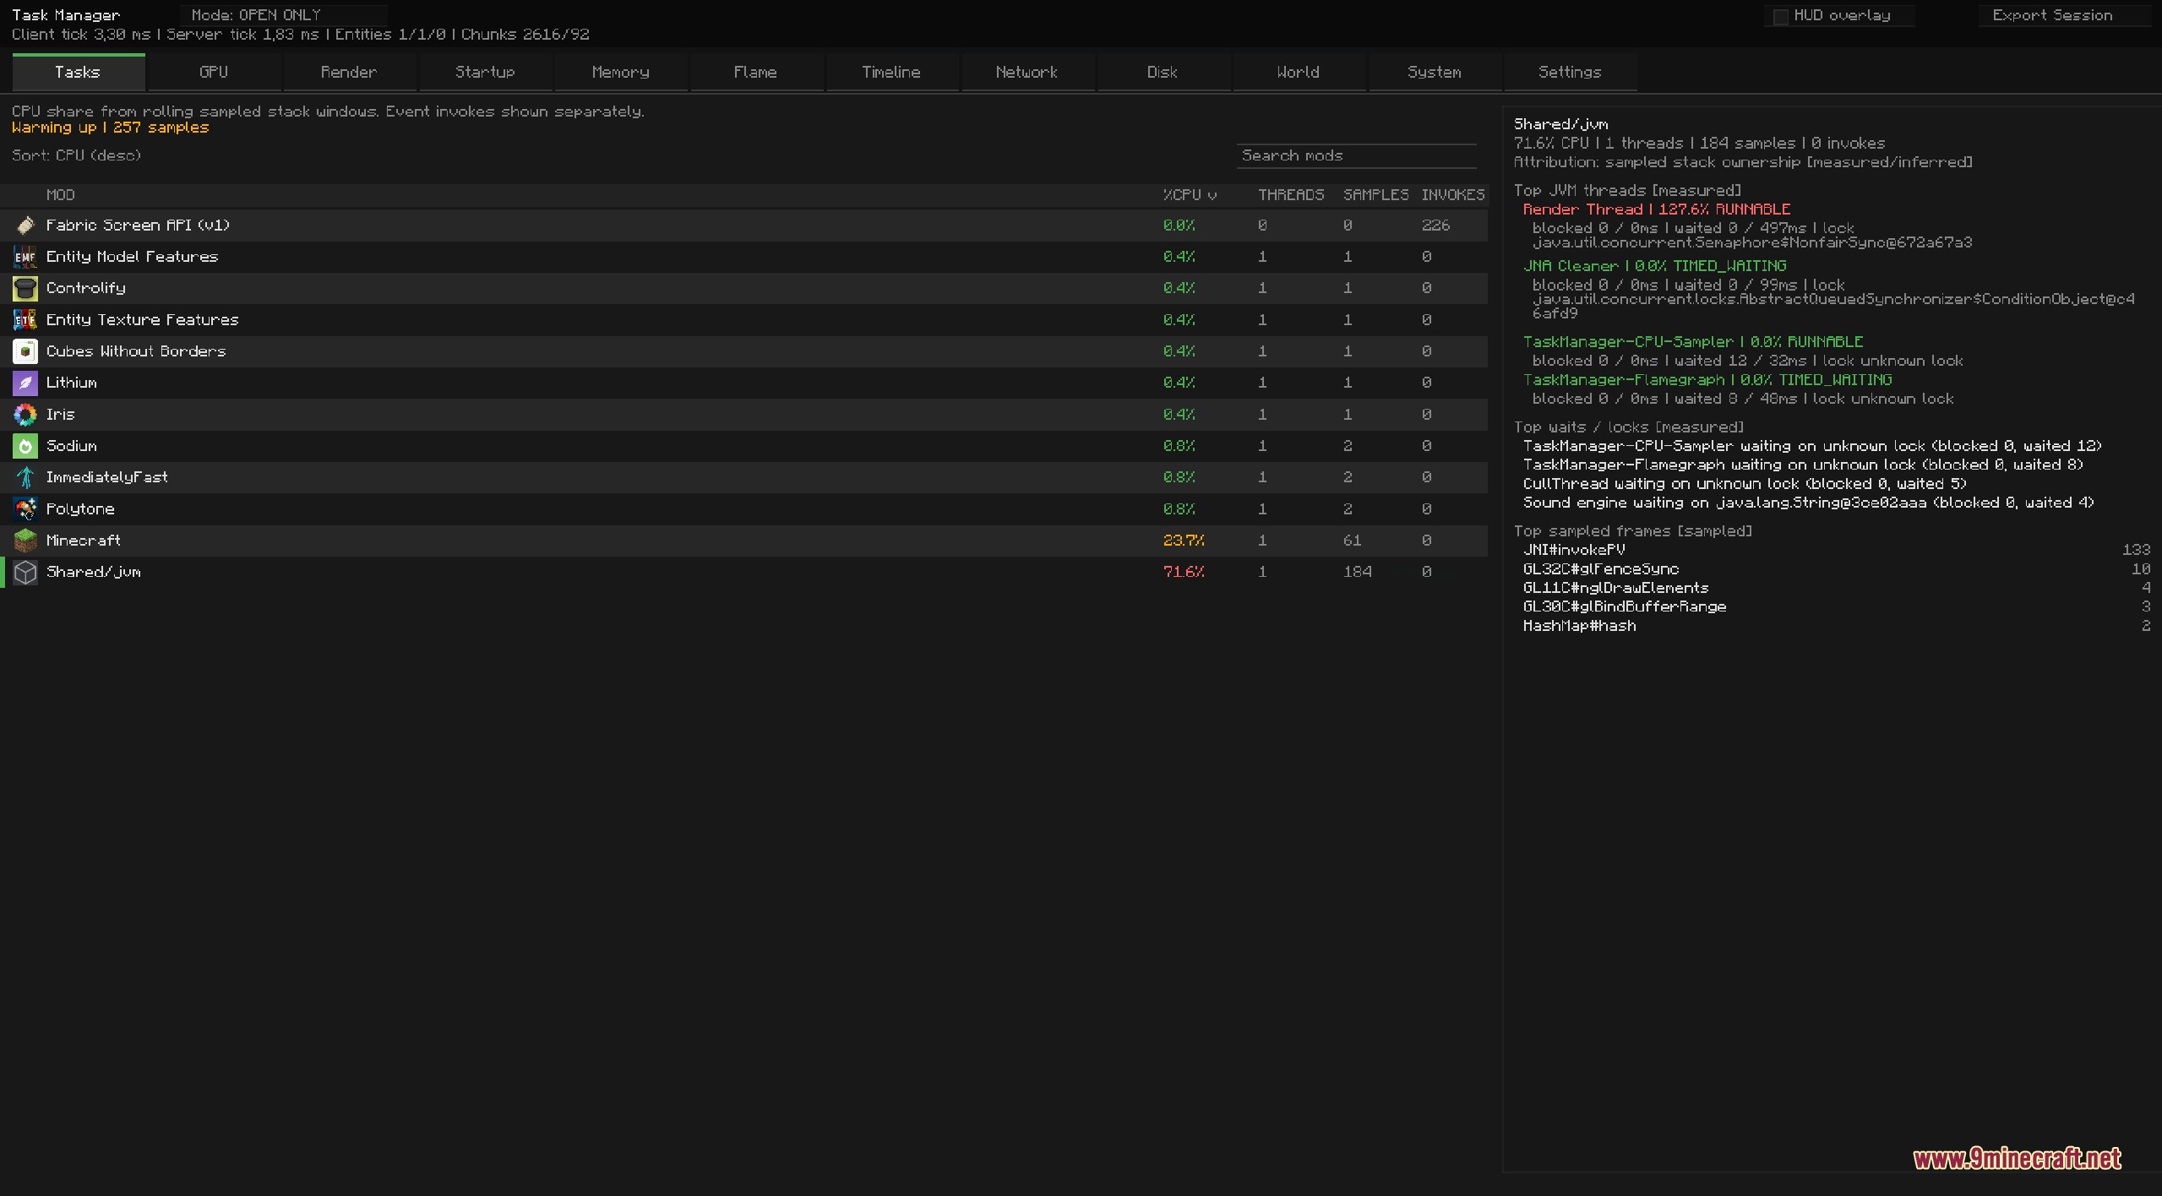This screenshot has height=1196, width=2162.
Task: Open the Startup tab
Action: [x=485, y=73]
